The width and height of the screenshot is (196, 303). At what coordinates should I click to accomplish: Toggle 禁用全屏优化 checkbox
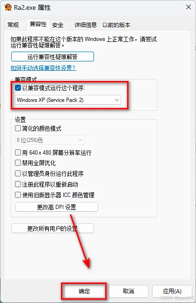point(18,163)
